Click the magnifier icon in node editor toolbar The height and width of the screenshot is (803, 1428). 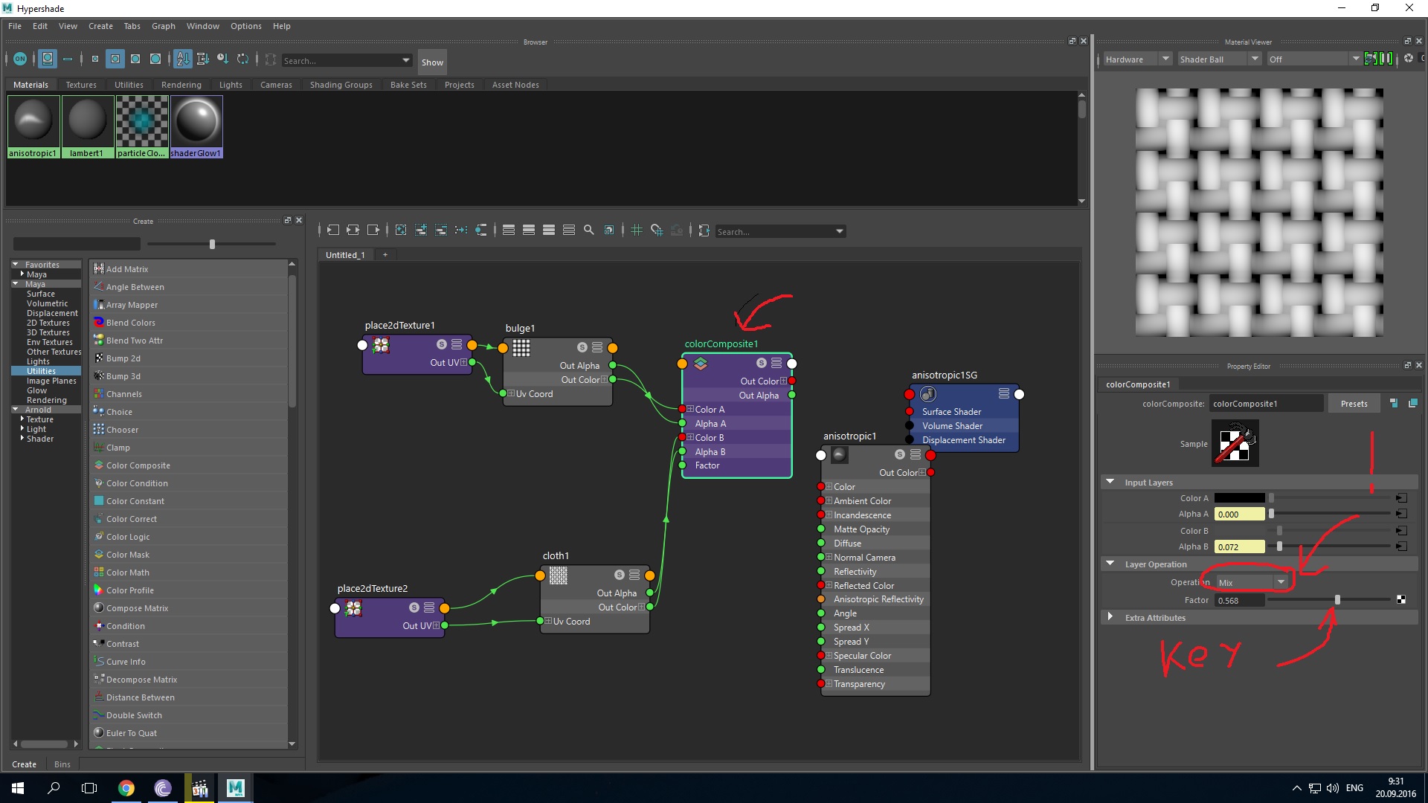tap(589, 230)
